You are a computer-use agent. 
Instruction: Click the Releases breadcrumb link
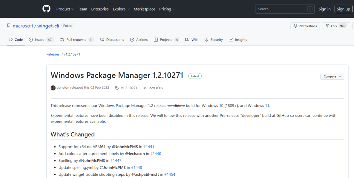pos(53,54)
